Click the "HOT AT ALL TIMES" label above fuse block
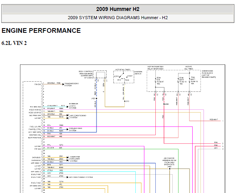Viewport: 235px width, 193px height. (189, 68)
